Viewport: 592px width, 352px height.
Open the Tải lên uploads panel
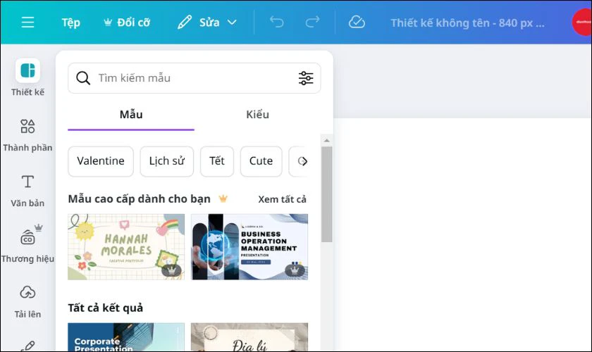[27, 302]
